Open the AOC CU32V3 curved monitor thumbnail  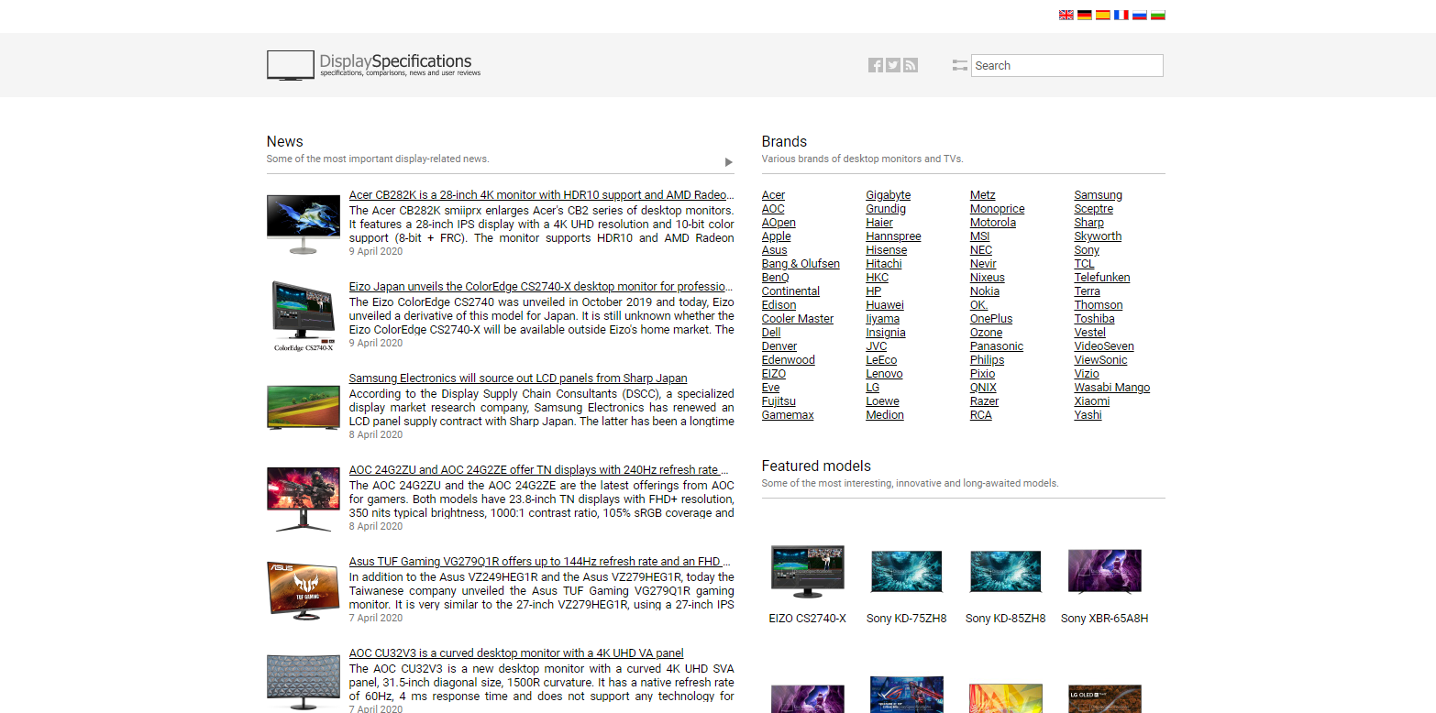click(x=304, y=682)
